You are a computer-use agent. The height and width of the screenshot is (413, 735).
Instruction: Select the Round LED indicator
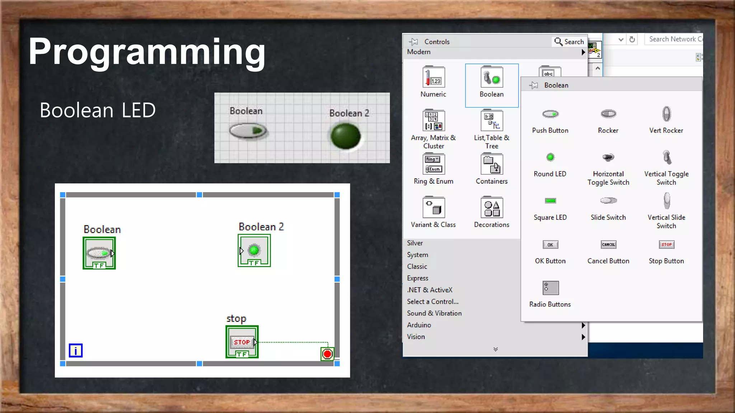pyautogui.click(x=550, y=165)
